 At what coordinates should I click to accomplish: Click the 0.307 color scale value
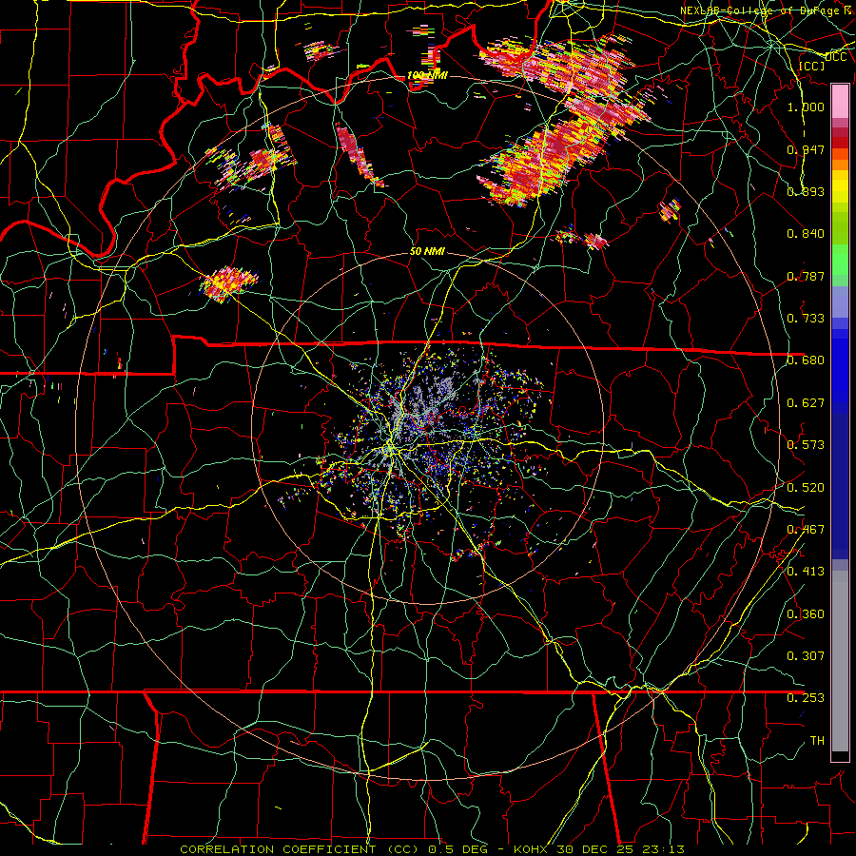click(806, 656)
